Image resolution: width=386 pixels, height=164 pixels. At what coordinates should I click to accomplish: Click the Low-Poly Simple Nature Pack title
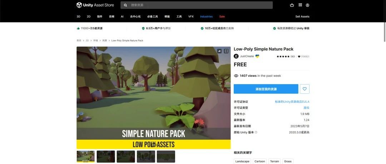coord(264,49)
